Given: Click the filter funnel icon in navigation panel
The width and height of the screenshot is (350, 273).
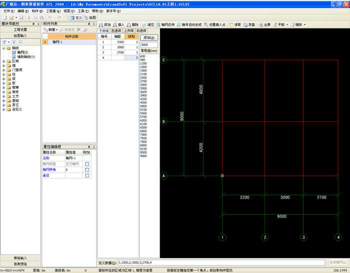Looking at the screenshot, I should point(4,42).
